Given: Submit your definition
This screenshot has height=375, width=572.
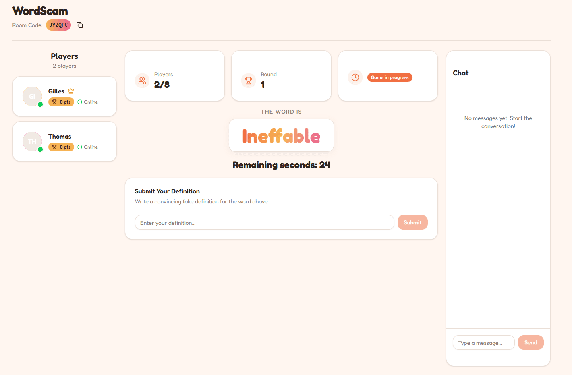Looking at the screenshot, I should 412,222.
